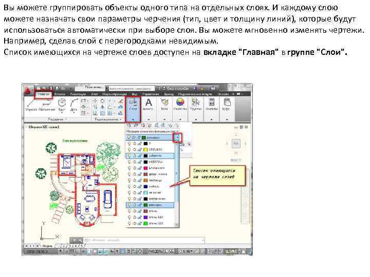Expand the current layer dropdown arrow
Screen dimensions: 370x277
tap(177, 137)
